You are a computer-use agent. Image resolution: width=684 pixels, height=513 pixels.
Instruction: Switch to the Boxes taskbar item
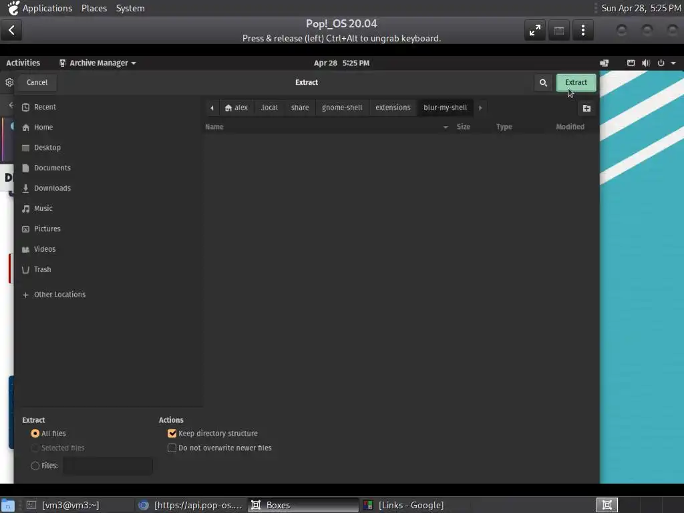click(303, 505)
